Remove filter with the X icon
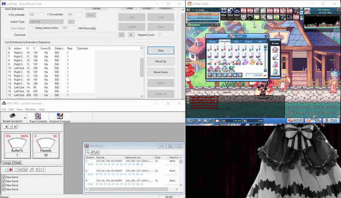The image size is (341, 198). pyautogui.click(x=37, y=169)
